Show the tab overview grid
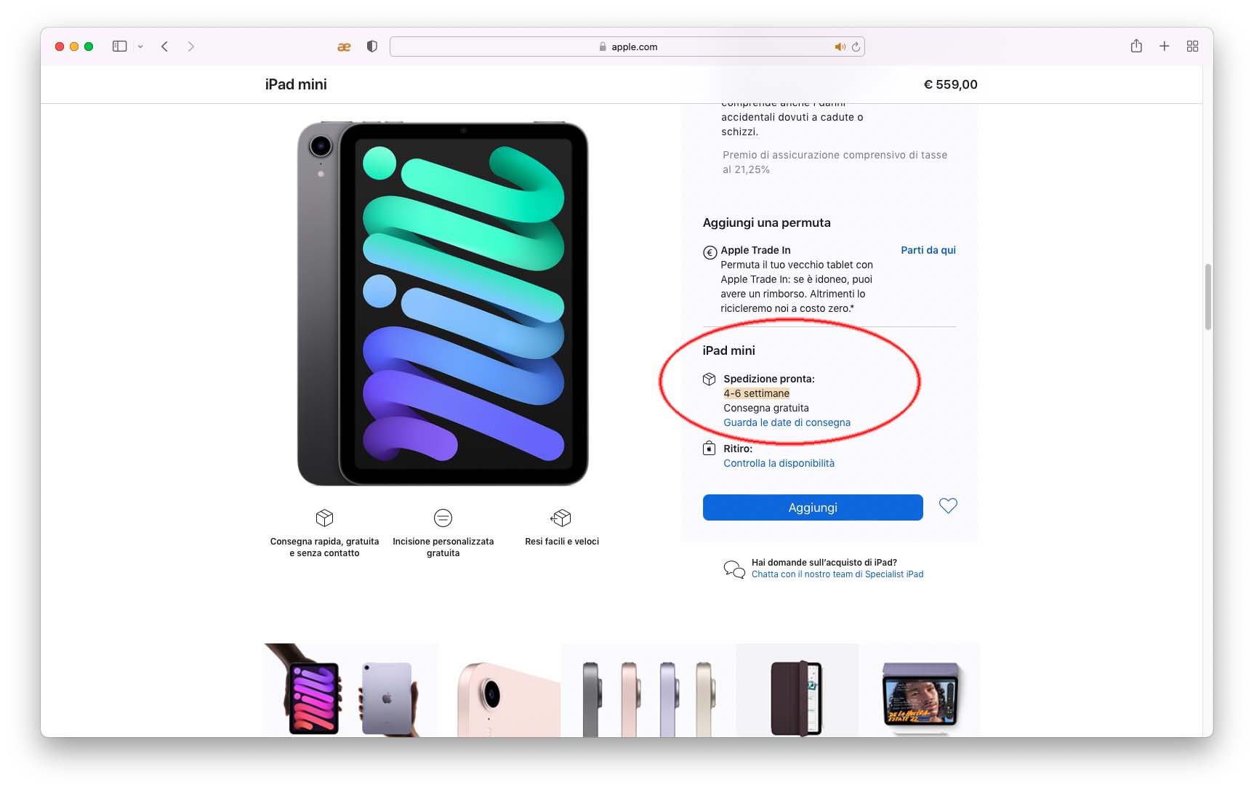The image size is (1254, 791). pyautogui.click(x=1192, y=46)
